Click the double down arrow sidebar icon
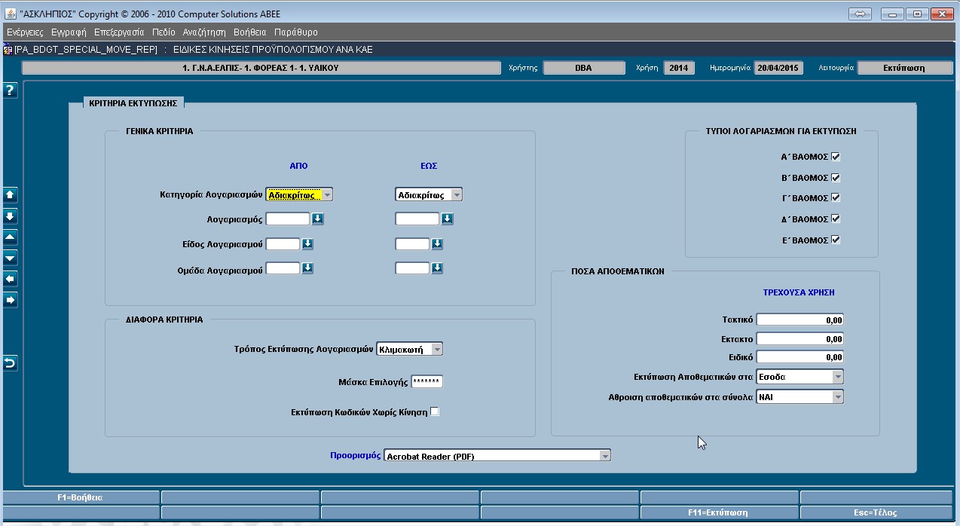Screen dimensions: 960x526 pos(10,216)
